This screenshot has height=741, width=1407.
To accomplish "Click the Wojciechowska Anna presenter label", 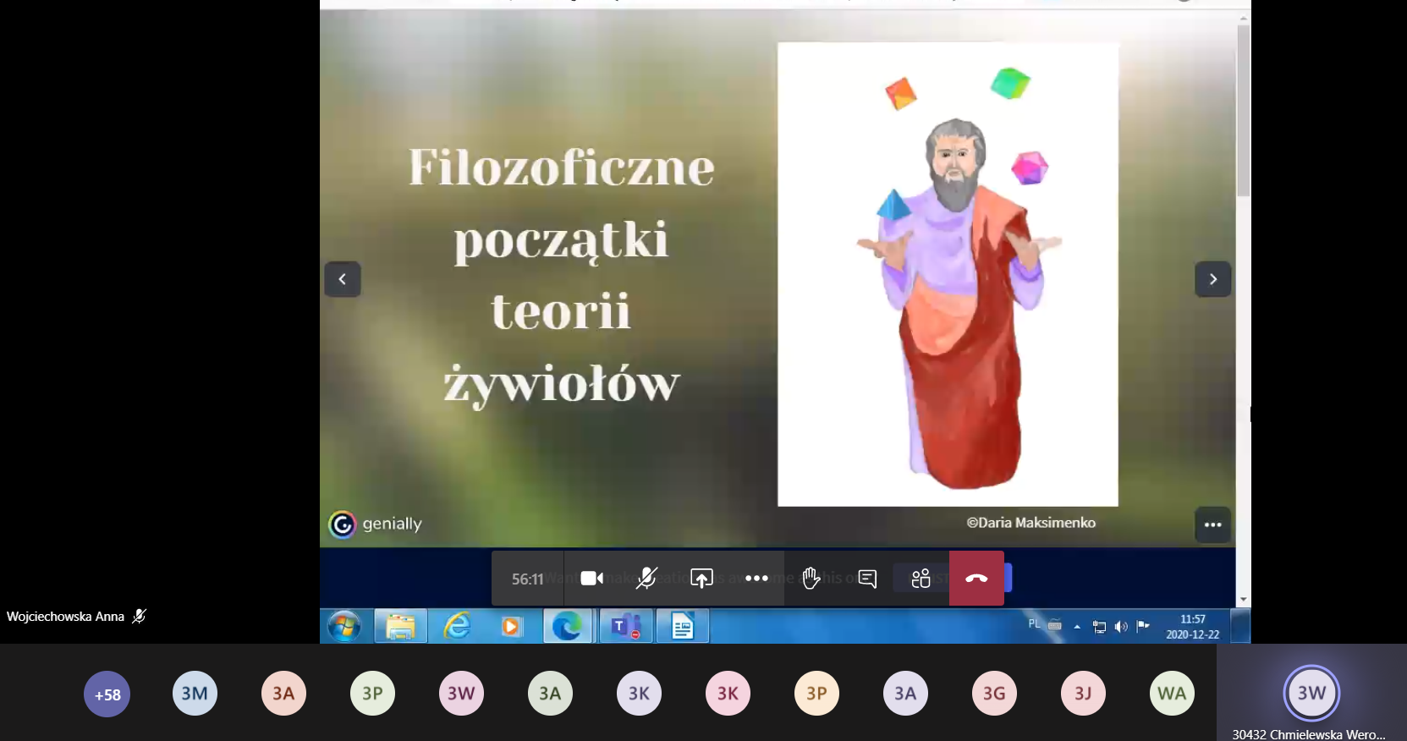I will tap(65, 617).
